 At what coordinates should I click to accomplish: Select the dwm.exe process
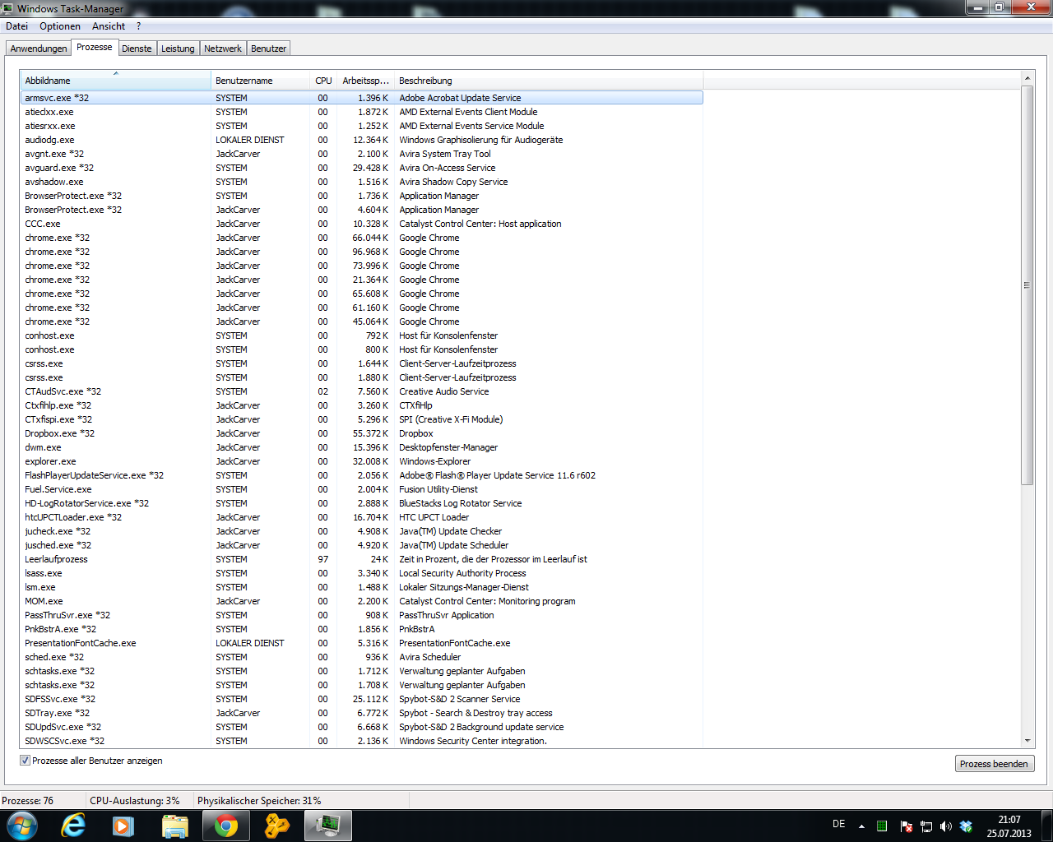362,447
